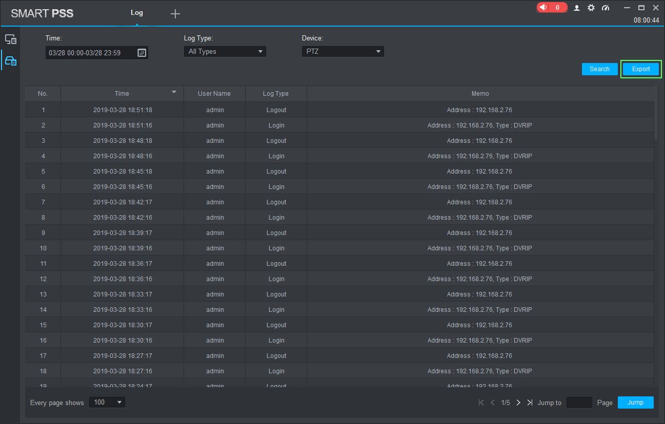Click the Jump button
Image resolution: width=665 pixels, height=424 pixels.
pyautogui.click(x=636, y=402)
